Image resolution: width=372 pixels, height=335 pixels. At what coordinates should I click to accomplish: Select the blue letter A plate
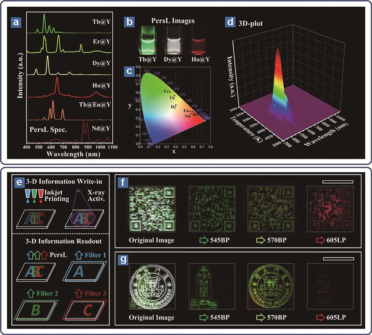[x=85, y=271]
